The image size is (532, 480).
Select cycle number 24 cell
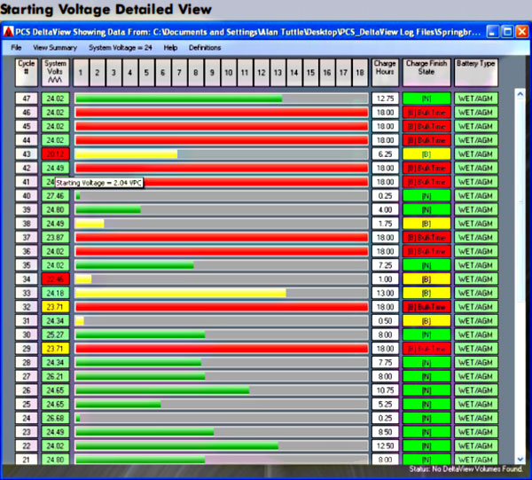[26, 418]
